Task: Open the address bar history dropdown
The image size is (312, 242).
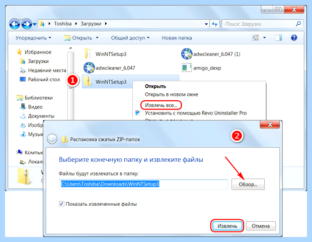Action: 206,24
